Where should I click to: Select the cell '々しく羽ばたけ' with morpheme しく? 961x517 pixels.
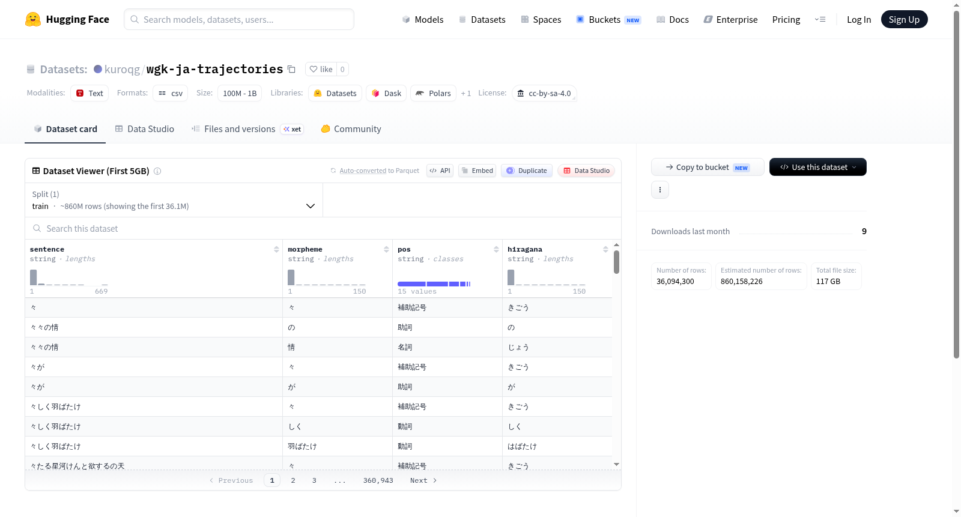tap(154, 426)
